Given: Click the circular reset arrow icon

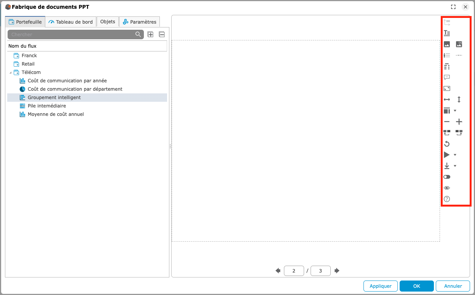Looking at the screenshot, I should pyautogui.click(x=447, y=144).
